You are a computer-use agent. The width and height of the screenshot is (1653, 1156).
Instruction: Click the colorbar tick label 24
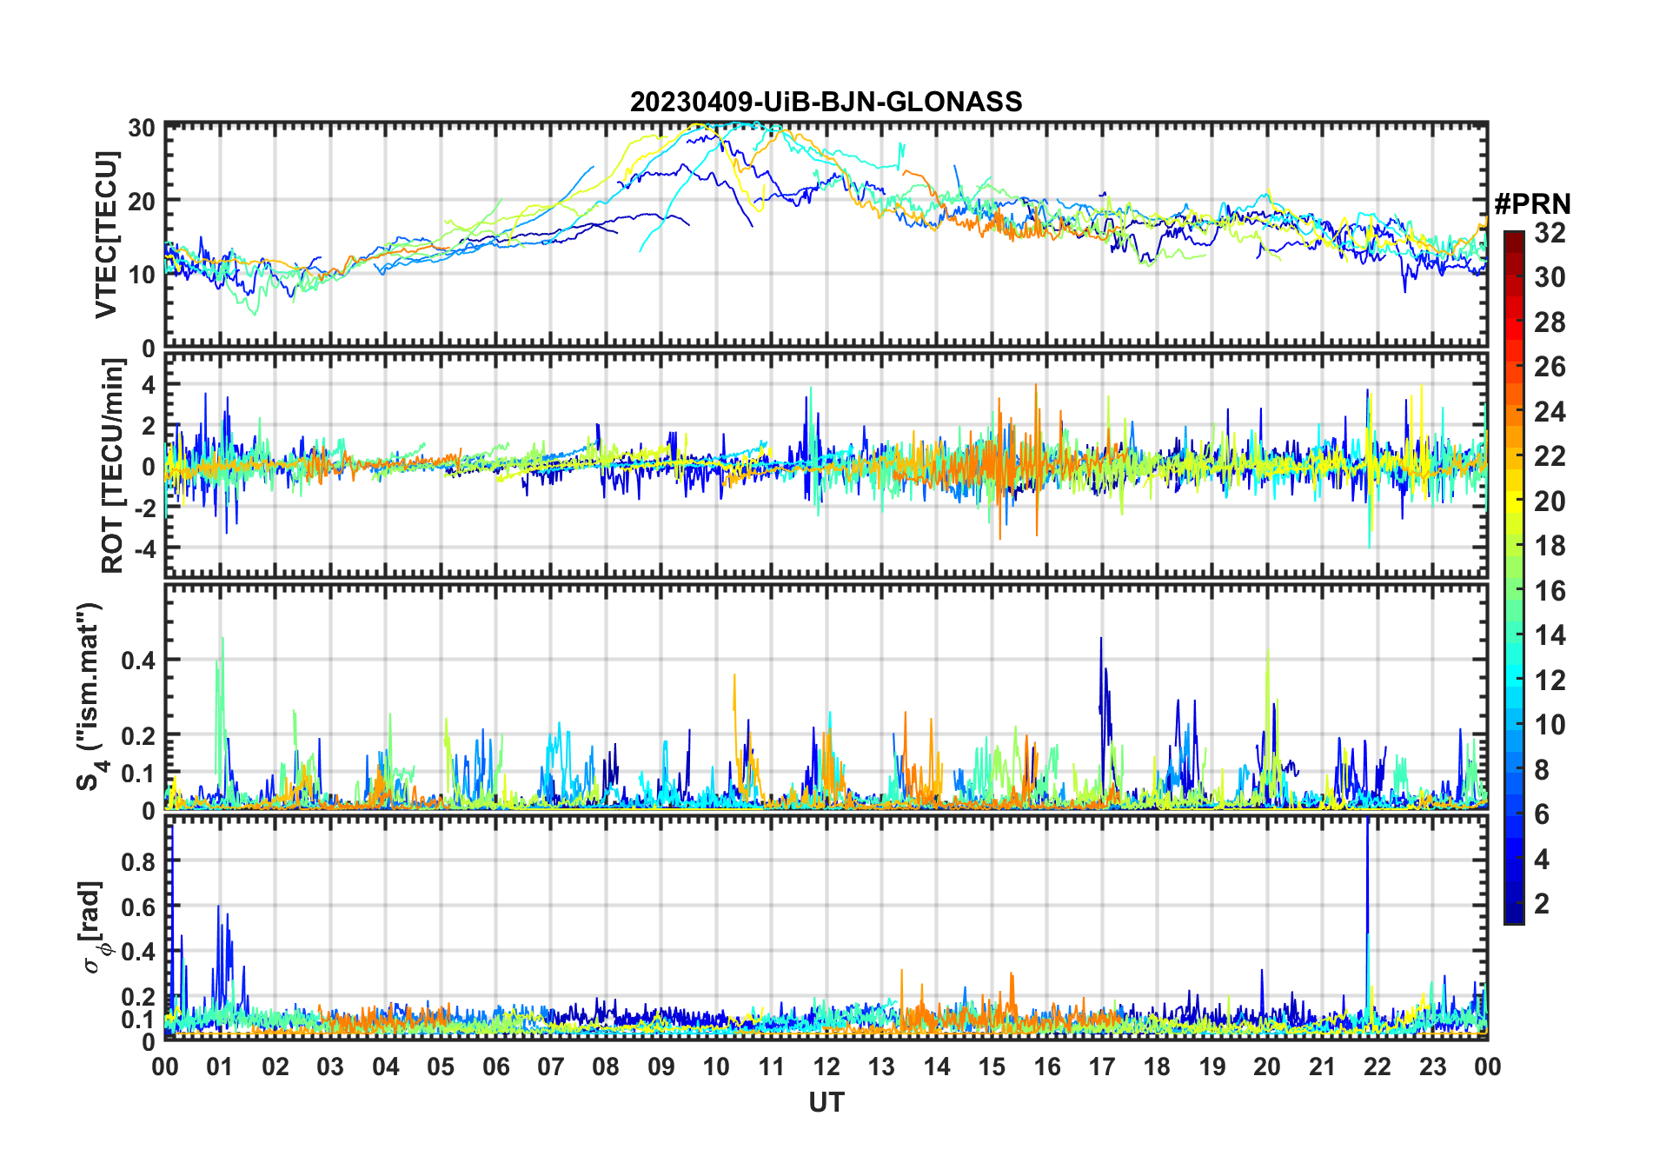pyautogui.click(x=1550, y=411)
